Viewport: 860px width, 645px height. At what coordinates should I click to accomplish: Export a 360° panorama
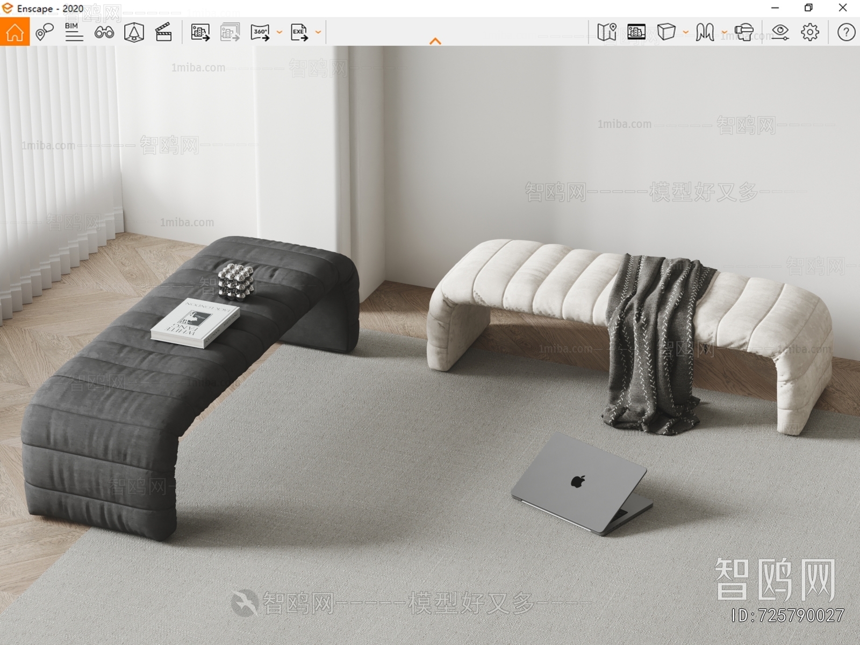point(260,32)
